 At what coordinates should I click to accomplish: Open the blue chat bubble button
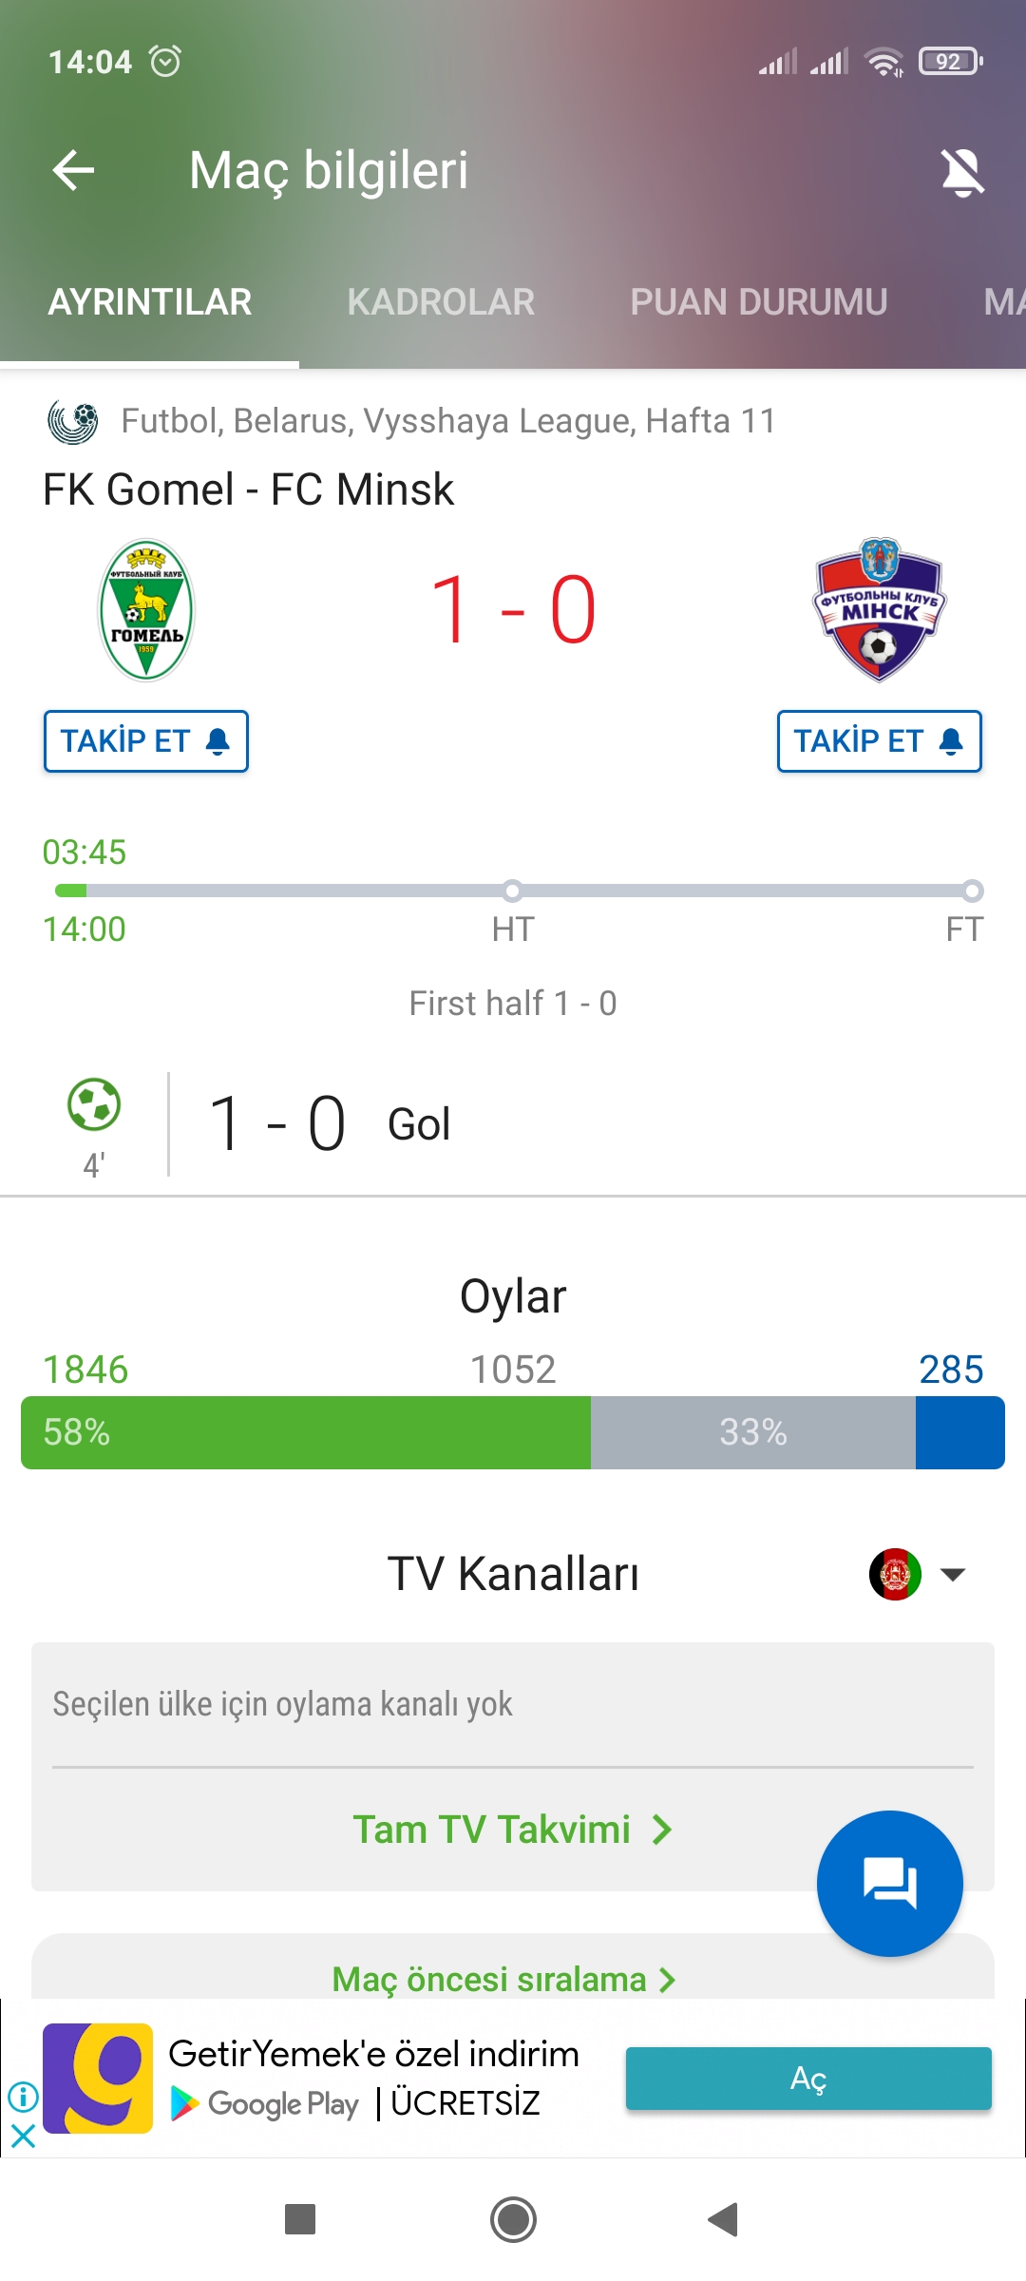point(890,1884)
